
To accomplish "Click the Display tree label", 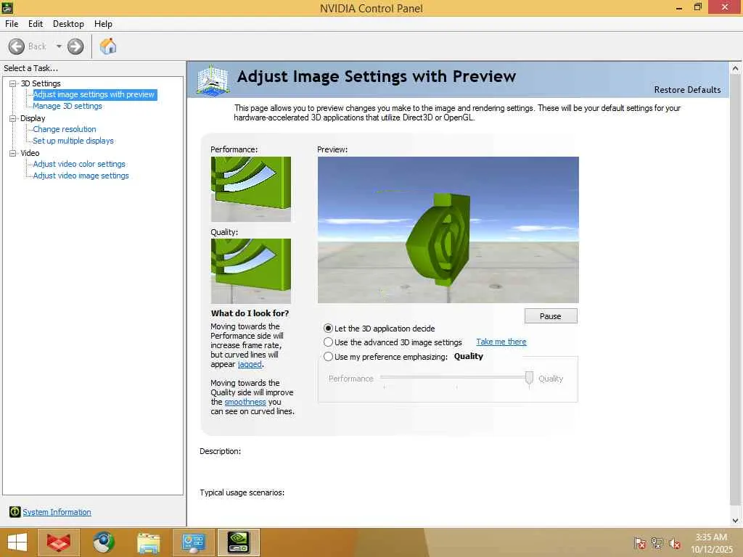I will pos(33,118).
